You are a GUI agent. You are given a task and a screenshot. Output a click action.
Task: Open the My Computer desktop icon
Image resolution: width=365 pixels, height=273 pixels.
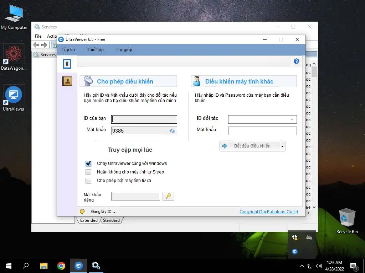click(x=14, y=17)
